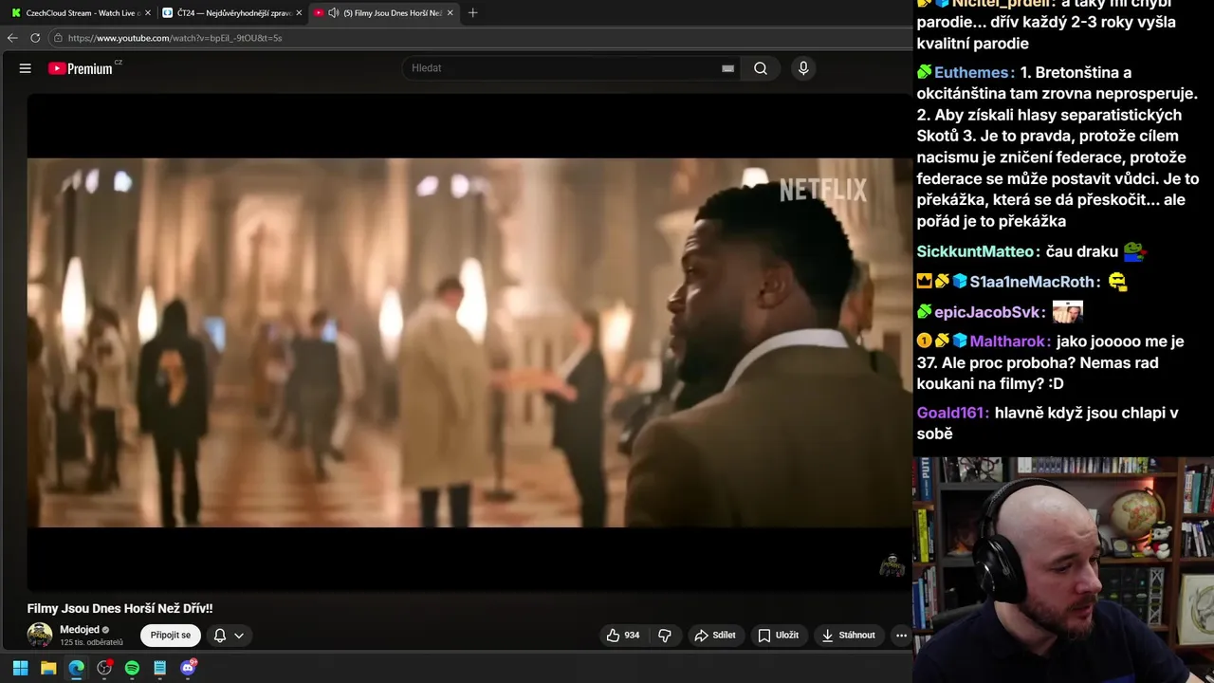Image resolution: width=1214 pixels, height=683 pixels.
Task: Click the video title Filmy Jsou Dnes Horší
Action: (120, 609)
